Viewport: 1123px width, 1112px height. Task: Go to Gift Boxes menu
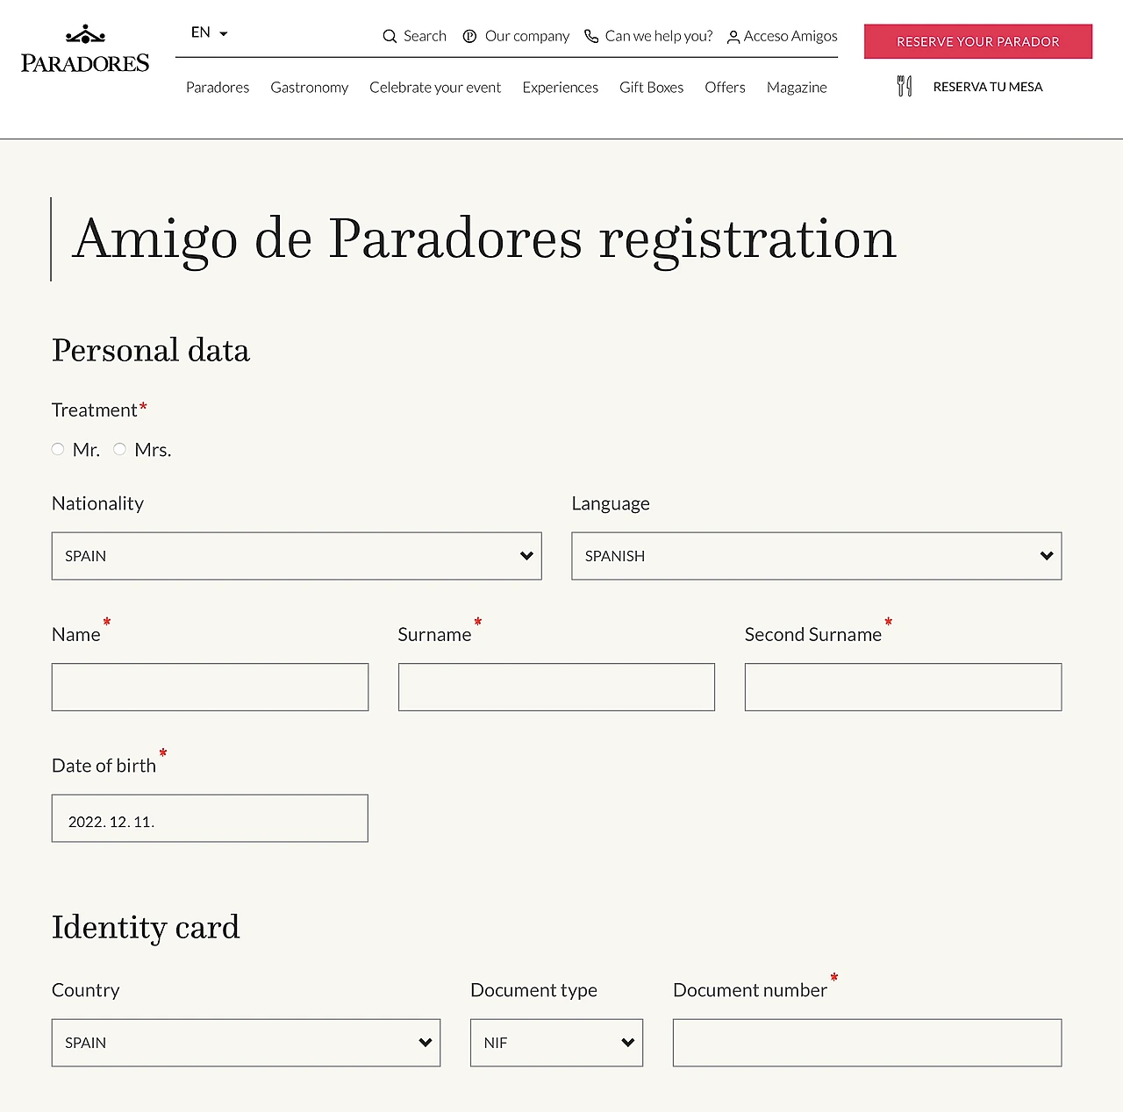click(651, 88)
